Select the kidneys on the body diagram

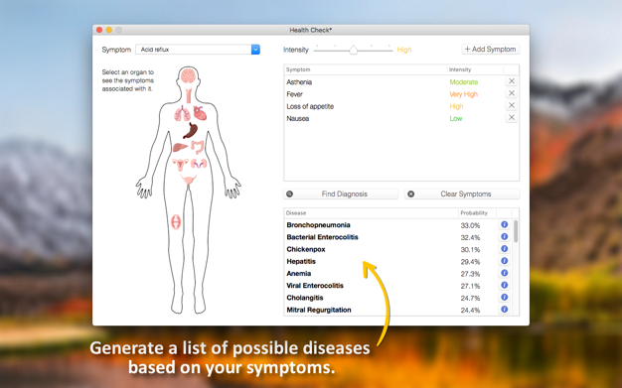(x=199, y=164)
